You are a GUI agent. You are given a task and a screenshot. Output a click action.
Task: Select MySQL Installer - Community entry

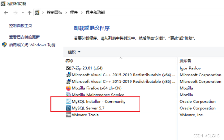coord(99,102)
